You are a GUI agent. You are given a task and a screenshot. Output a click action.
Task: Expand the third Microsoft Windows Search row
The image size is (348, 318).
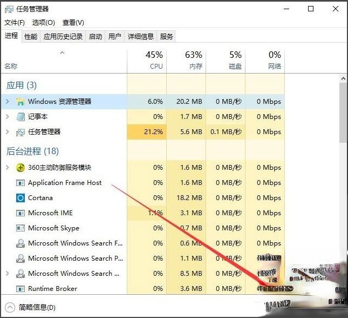pyautogui.click(x=8, y=273)
